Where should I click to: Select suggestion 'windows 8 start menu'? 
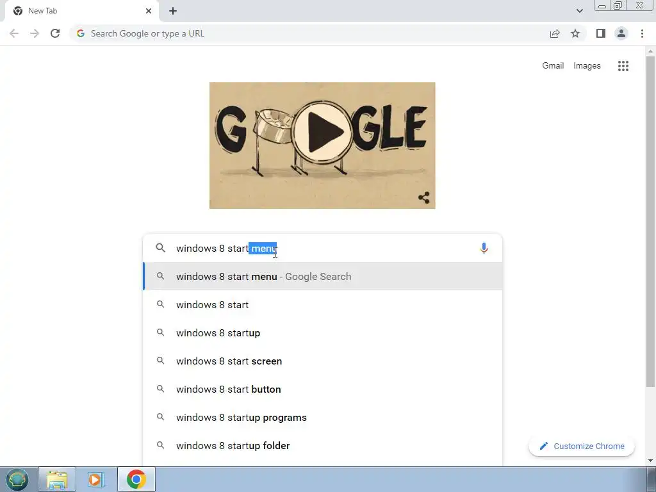tap(323, 277)
